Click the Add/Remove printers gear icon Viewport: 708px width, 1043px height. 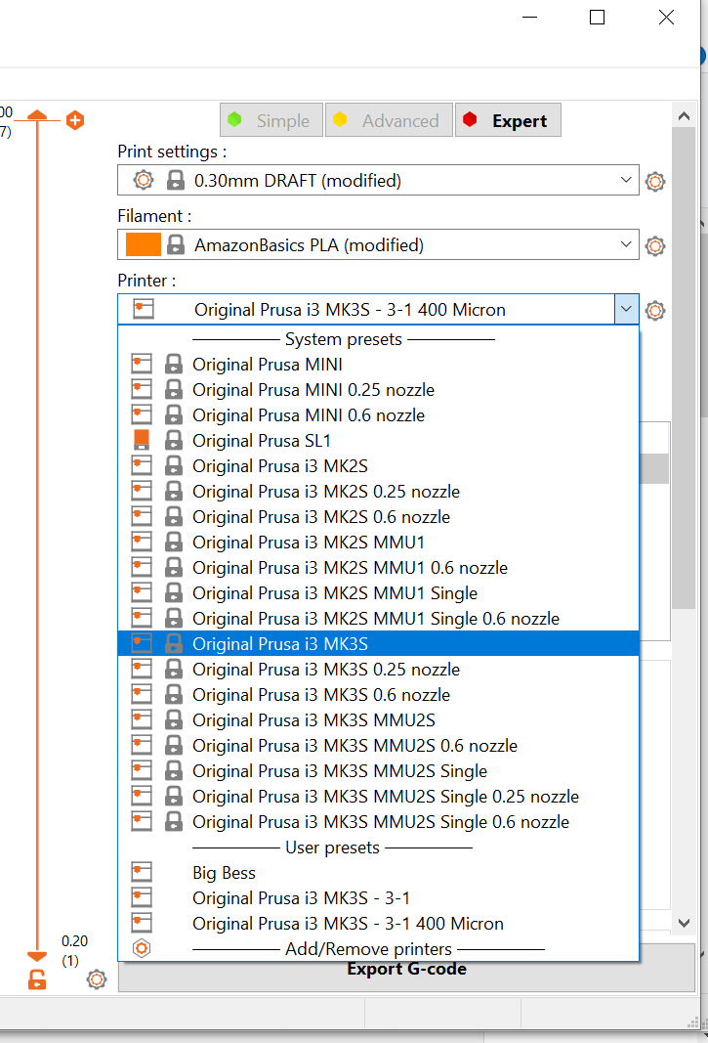click(142, 948)
